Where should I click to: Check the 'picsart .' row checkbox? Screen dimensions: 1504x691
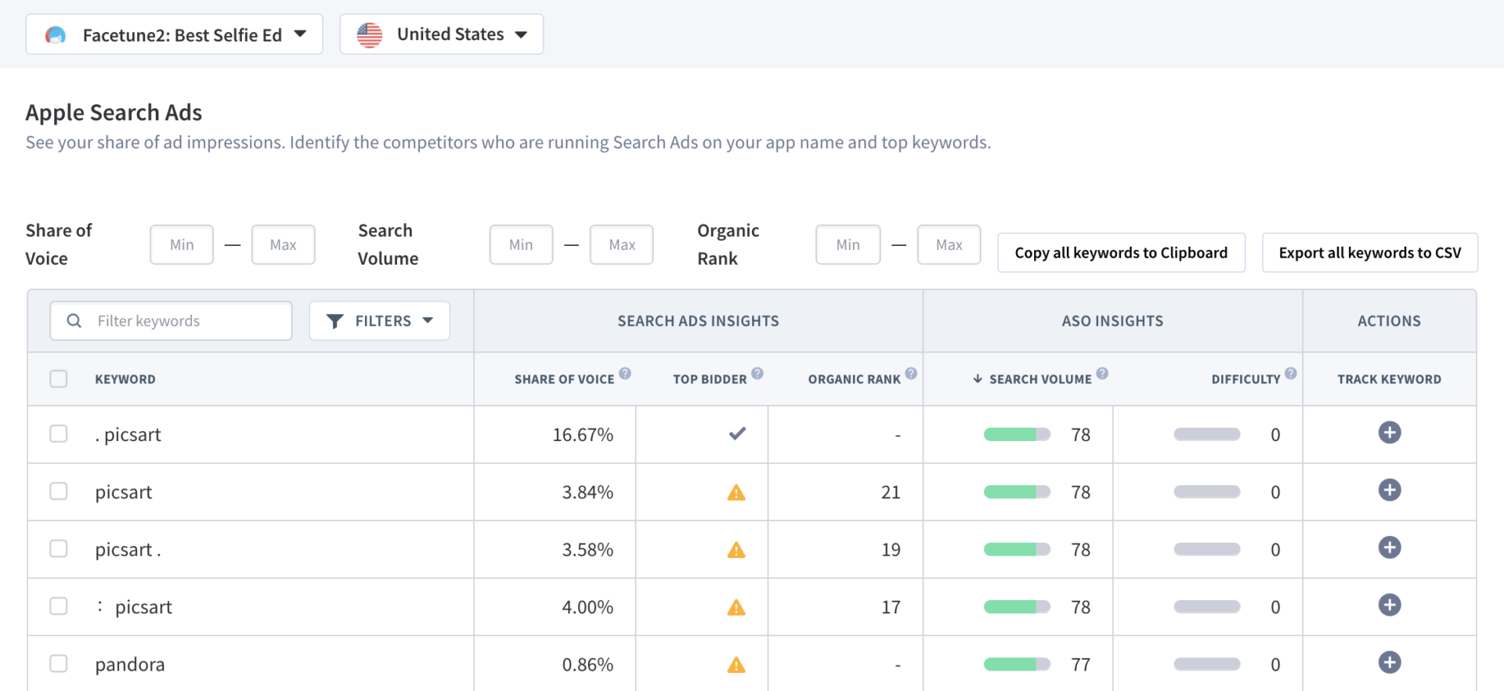point(59,548)
